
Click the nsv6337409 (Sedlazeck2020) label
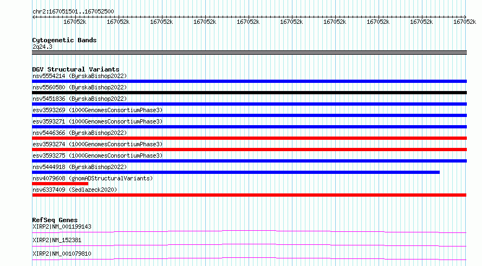pyautogui.click(x=75, y=190)
